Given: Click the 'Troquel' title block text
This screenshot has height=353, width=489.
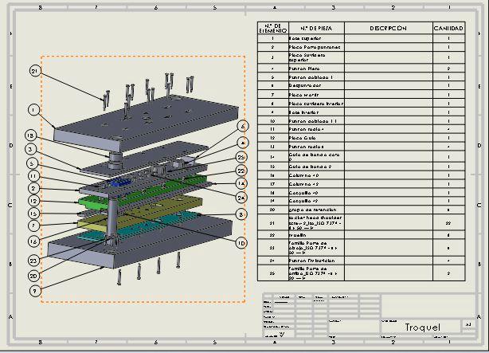Looking at the screenshot, I should [x=420, y=328].
